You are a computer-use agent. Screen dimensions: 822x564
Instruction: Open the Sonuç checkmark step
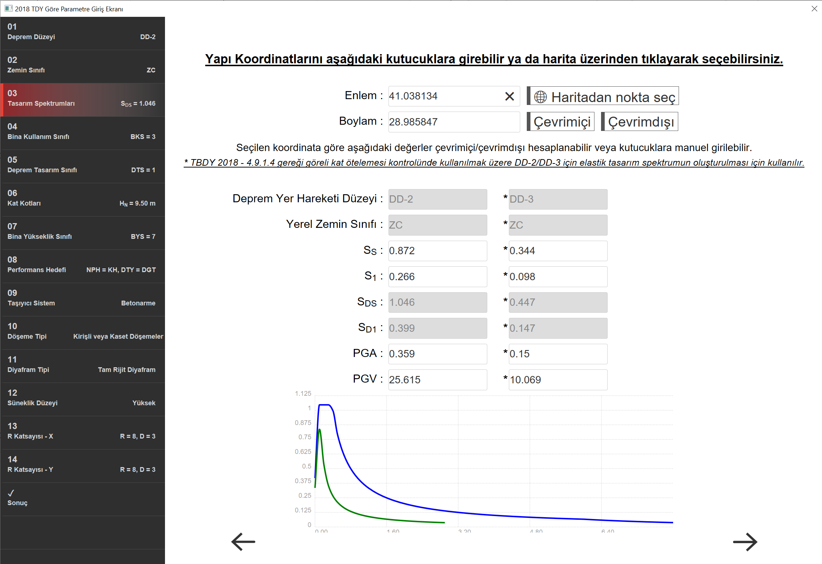(83, 499)
